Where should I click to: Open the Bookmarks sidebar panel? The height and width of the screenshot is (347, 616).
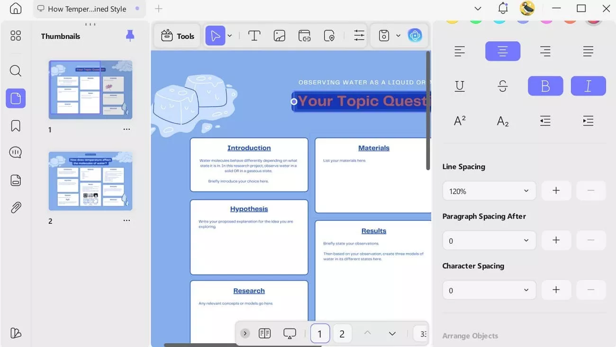pyautogui.click(x=16, y=126)
